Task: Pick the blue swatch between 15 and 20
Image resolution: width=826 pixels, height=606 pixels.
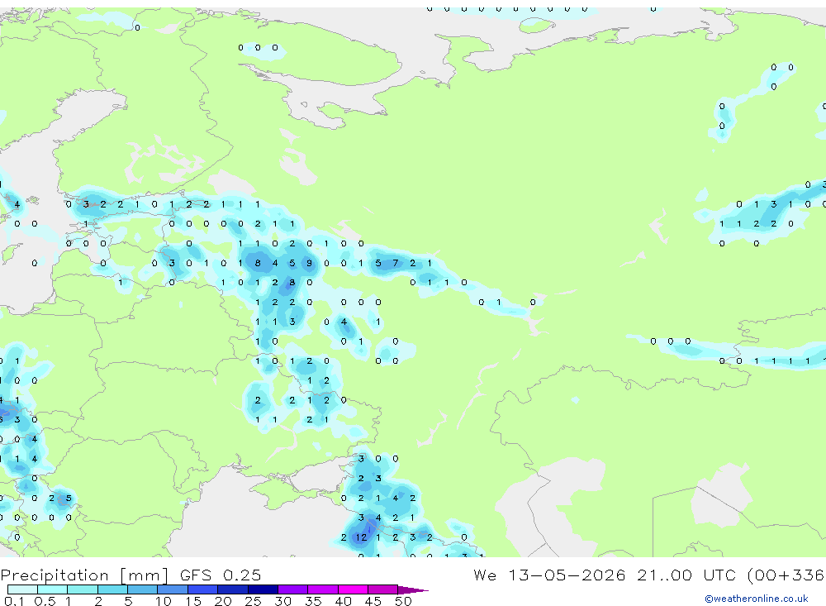Action: [x=203, y=589]
